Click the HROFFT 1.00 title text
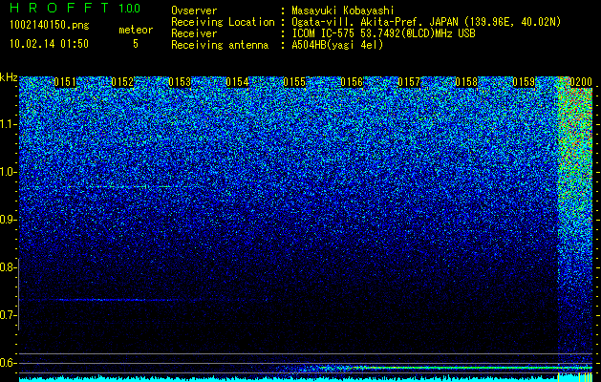 pyautogui.click(x=75, y=8)
